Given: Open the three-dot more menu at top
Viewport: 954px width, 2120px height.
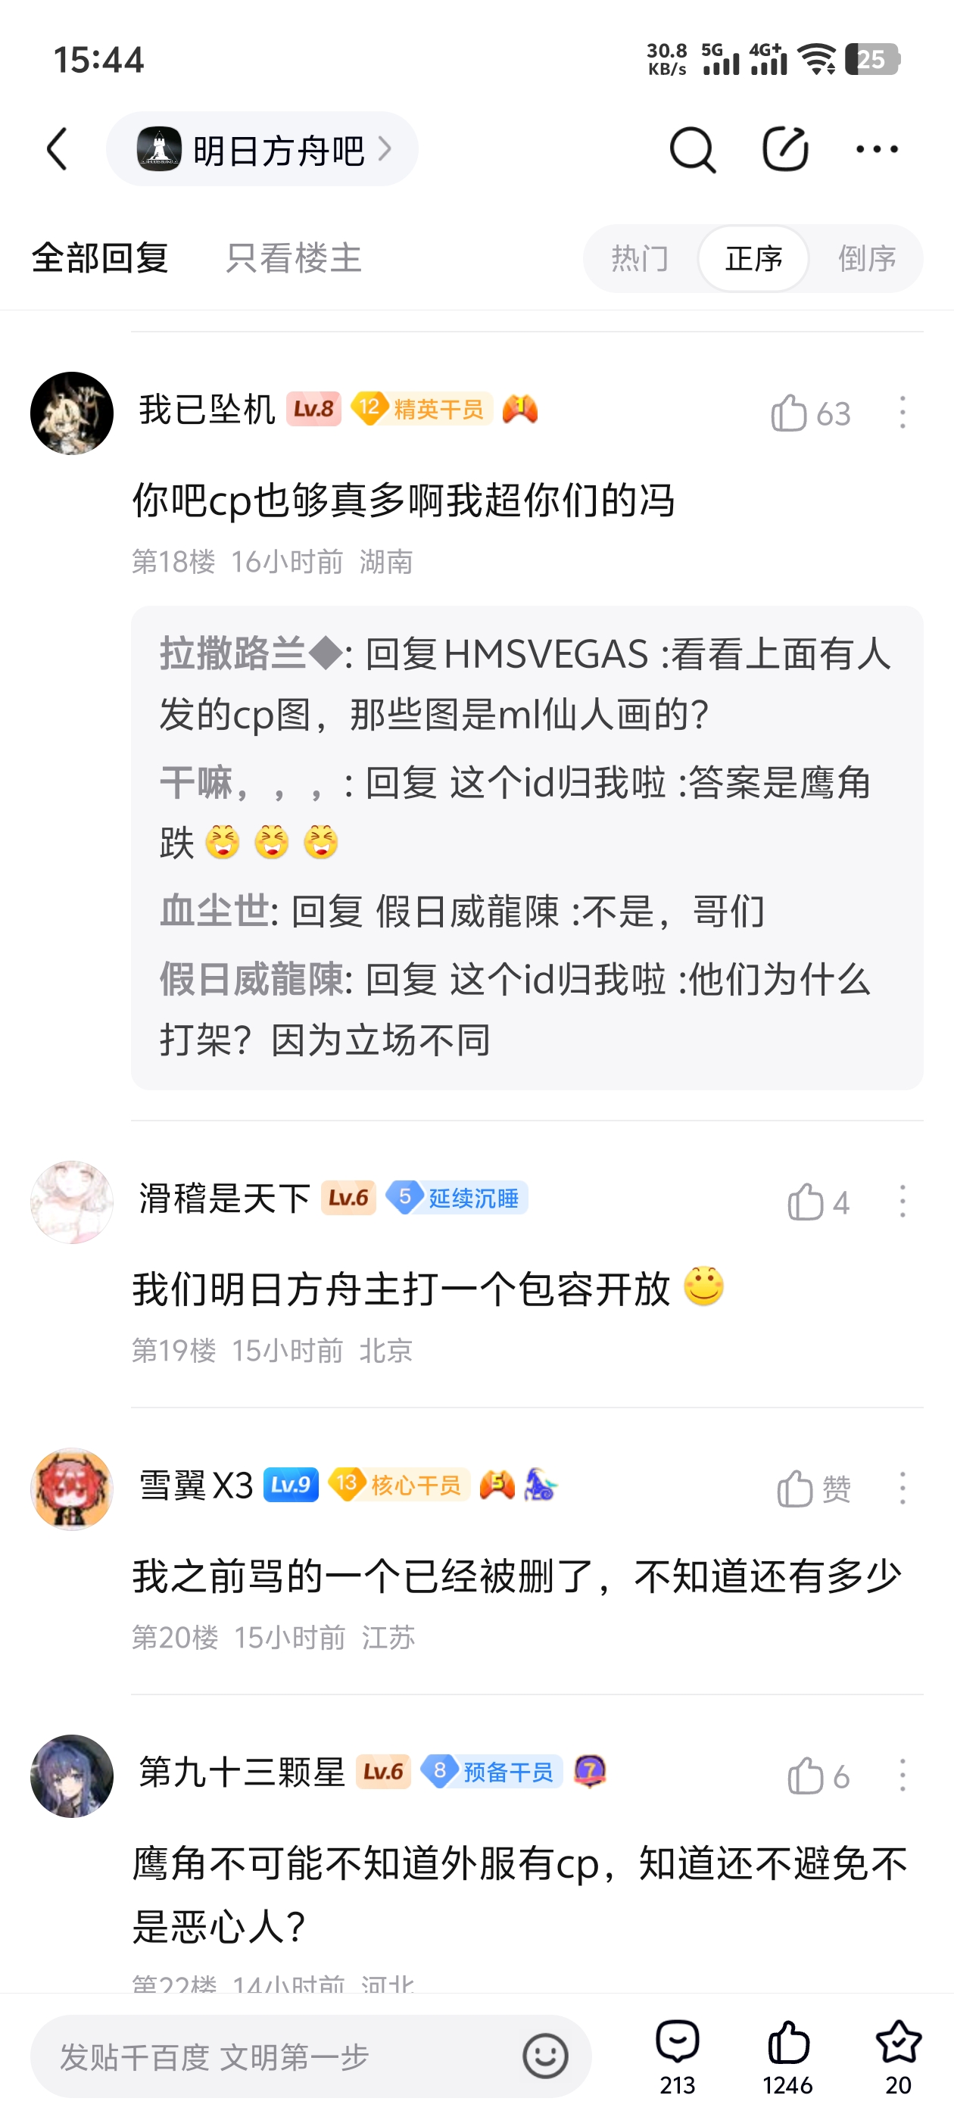Looking at the screenshot, I should pyautogui.click(x=877, y=149).
